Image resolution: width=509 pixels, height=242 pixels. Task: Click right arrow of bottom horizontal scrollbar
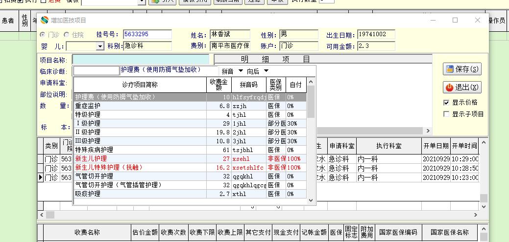pos(476,215)
